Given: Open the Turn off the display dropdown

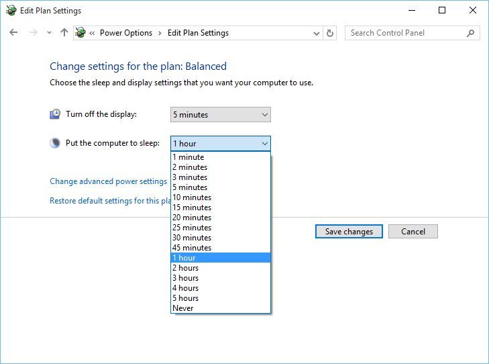Looking at the screenshot, I should point(220,115).
